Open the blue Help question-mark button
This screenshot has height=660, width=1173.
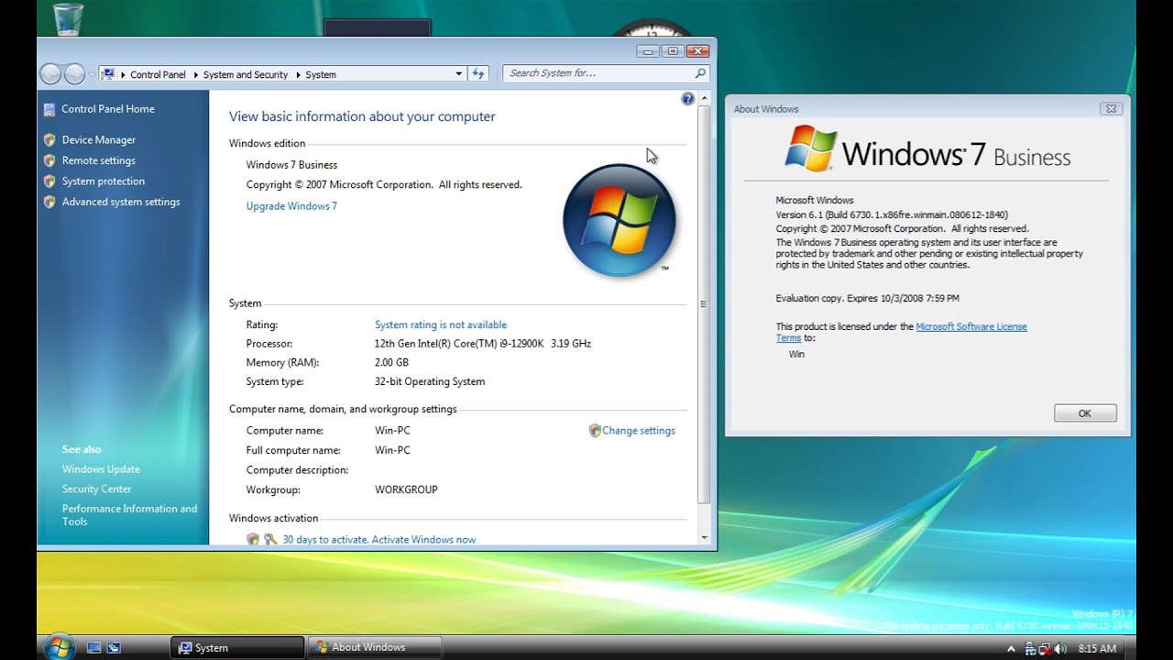point(687,98)
